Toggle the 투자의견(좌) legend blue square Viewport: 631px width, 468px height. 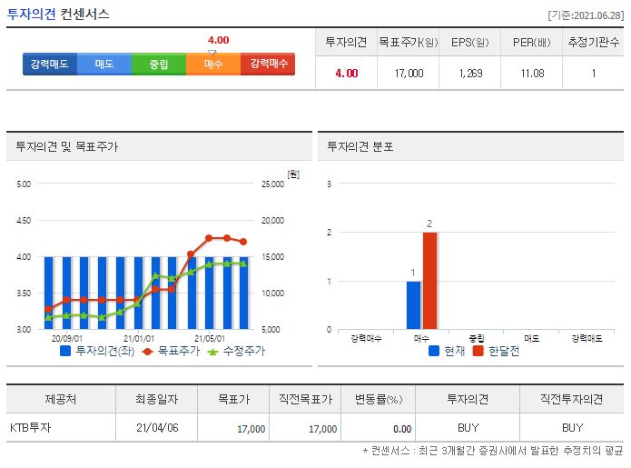click(x=65, y=351)
